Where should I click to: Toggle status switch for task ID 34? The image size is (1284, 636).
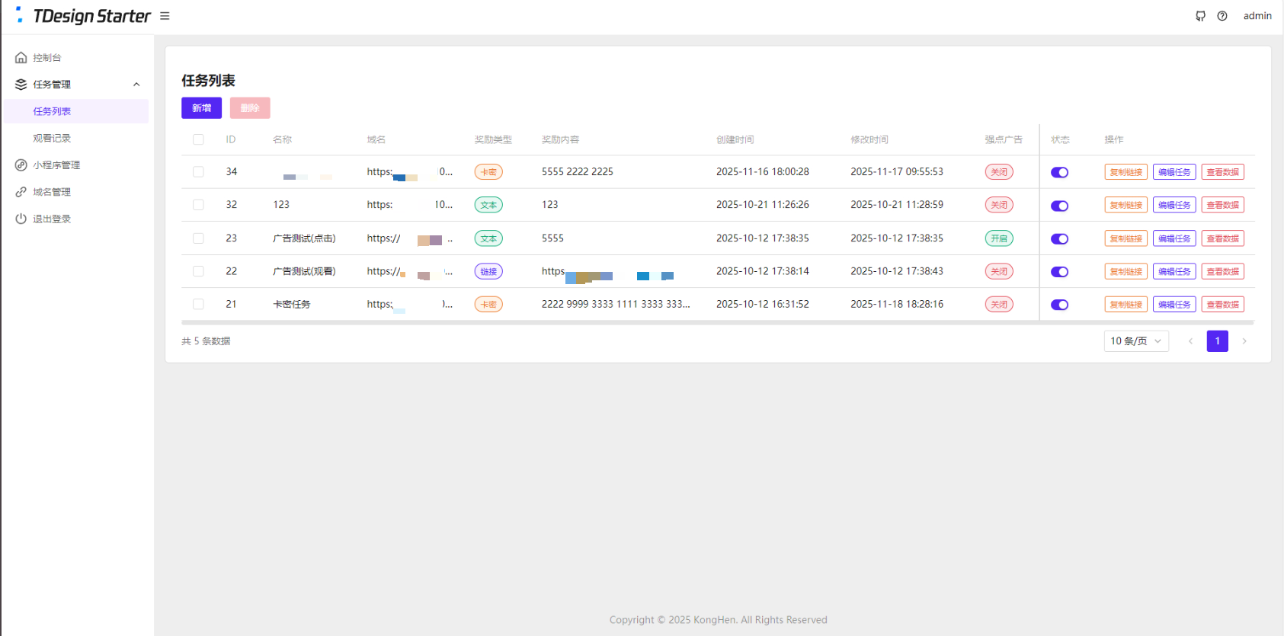click(x=1059, y=172)
